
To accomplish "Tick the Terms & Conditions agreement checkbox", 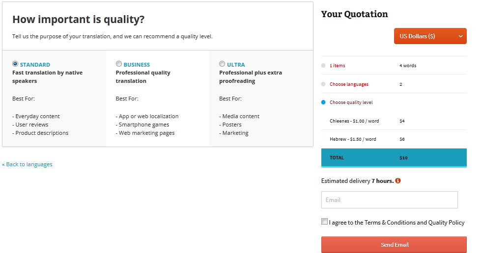I will [x=324, y=222].
